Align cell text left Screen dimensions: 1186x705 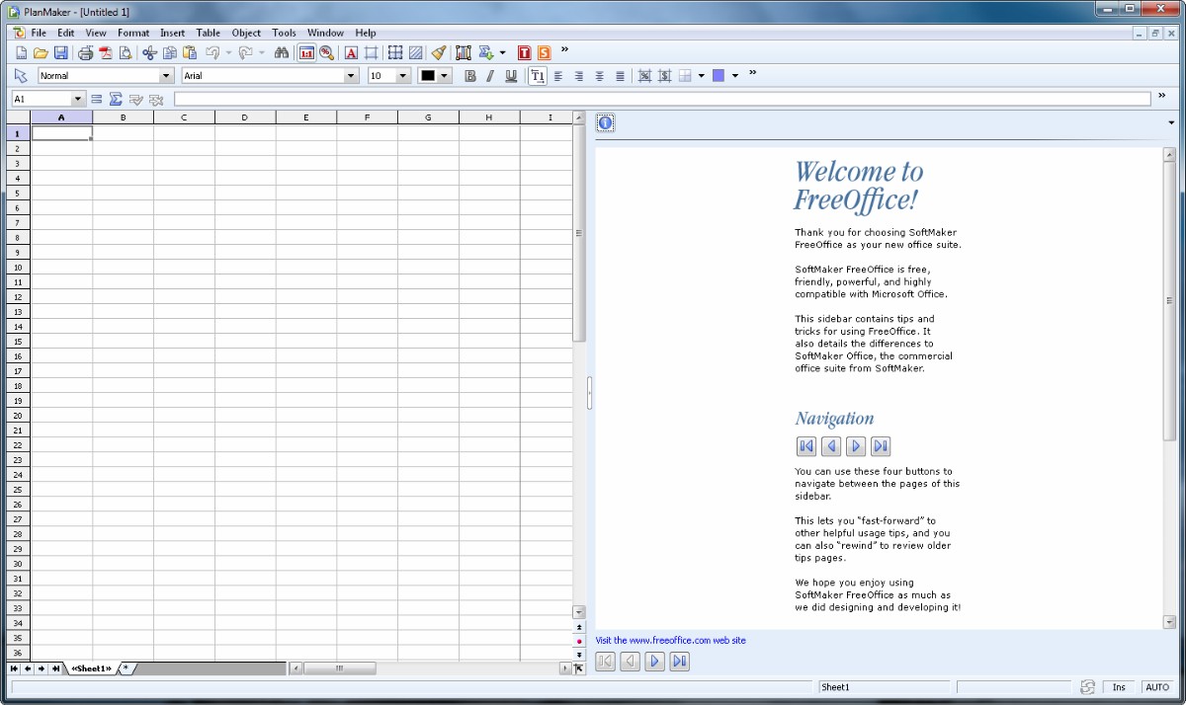click(x=557, y=76)
